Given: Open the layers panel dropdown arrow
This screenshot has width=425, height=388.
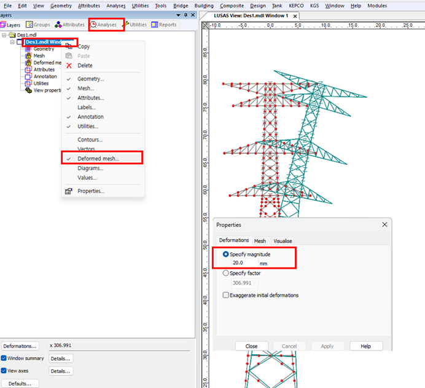Looking at the screenshot, I should [x=179, y=15].
